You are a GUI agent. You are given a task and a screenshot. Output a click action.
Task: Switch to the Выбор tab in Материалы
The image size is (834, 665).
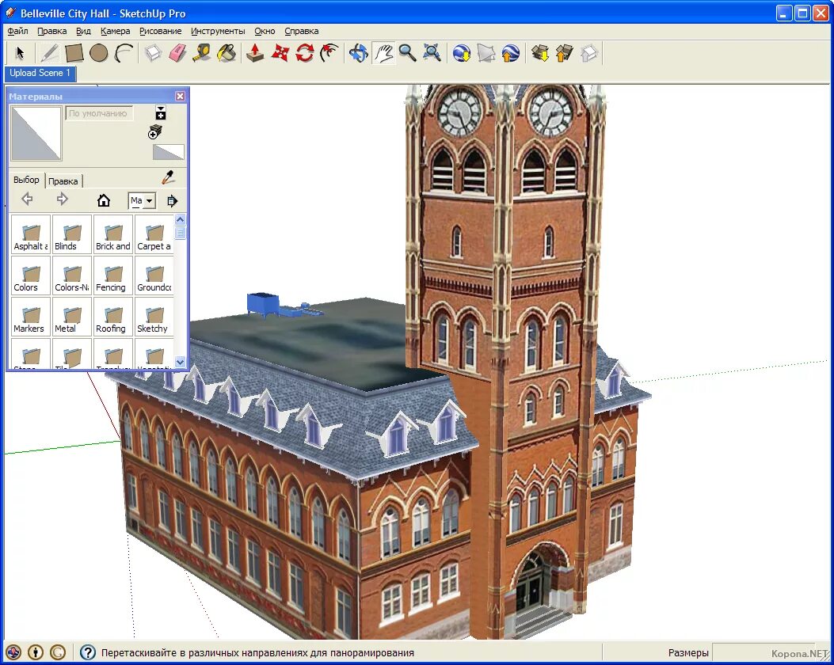(27, 180)
